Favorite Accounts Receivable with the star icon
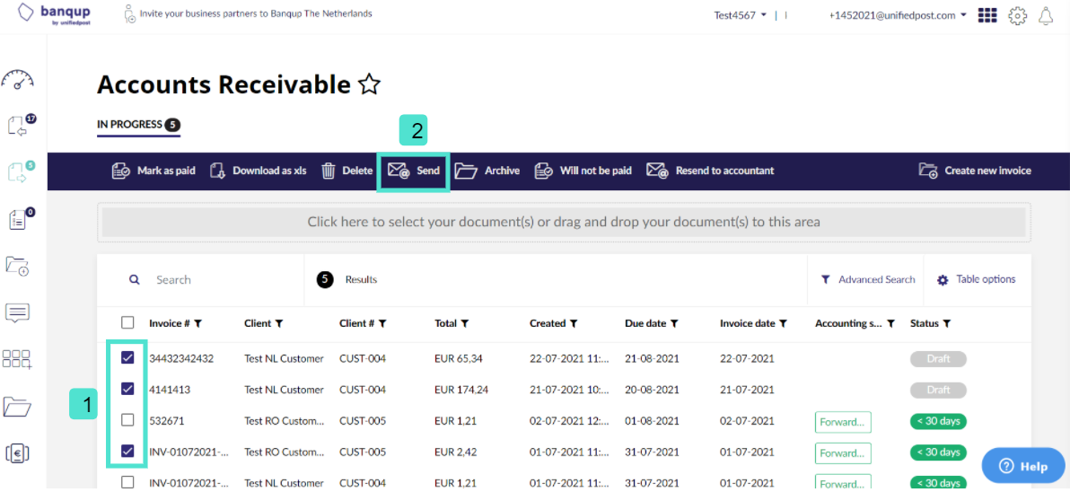Image resolution: width=1070 pixels, height=492 pixels. pos(369,84)
